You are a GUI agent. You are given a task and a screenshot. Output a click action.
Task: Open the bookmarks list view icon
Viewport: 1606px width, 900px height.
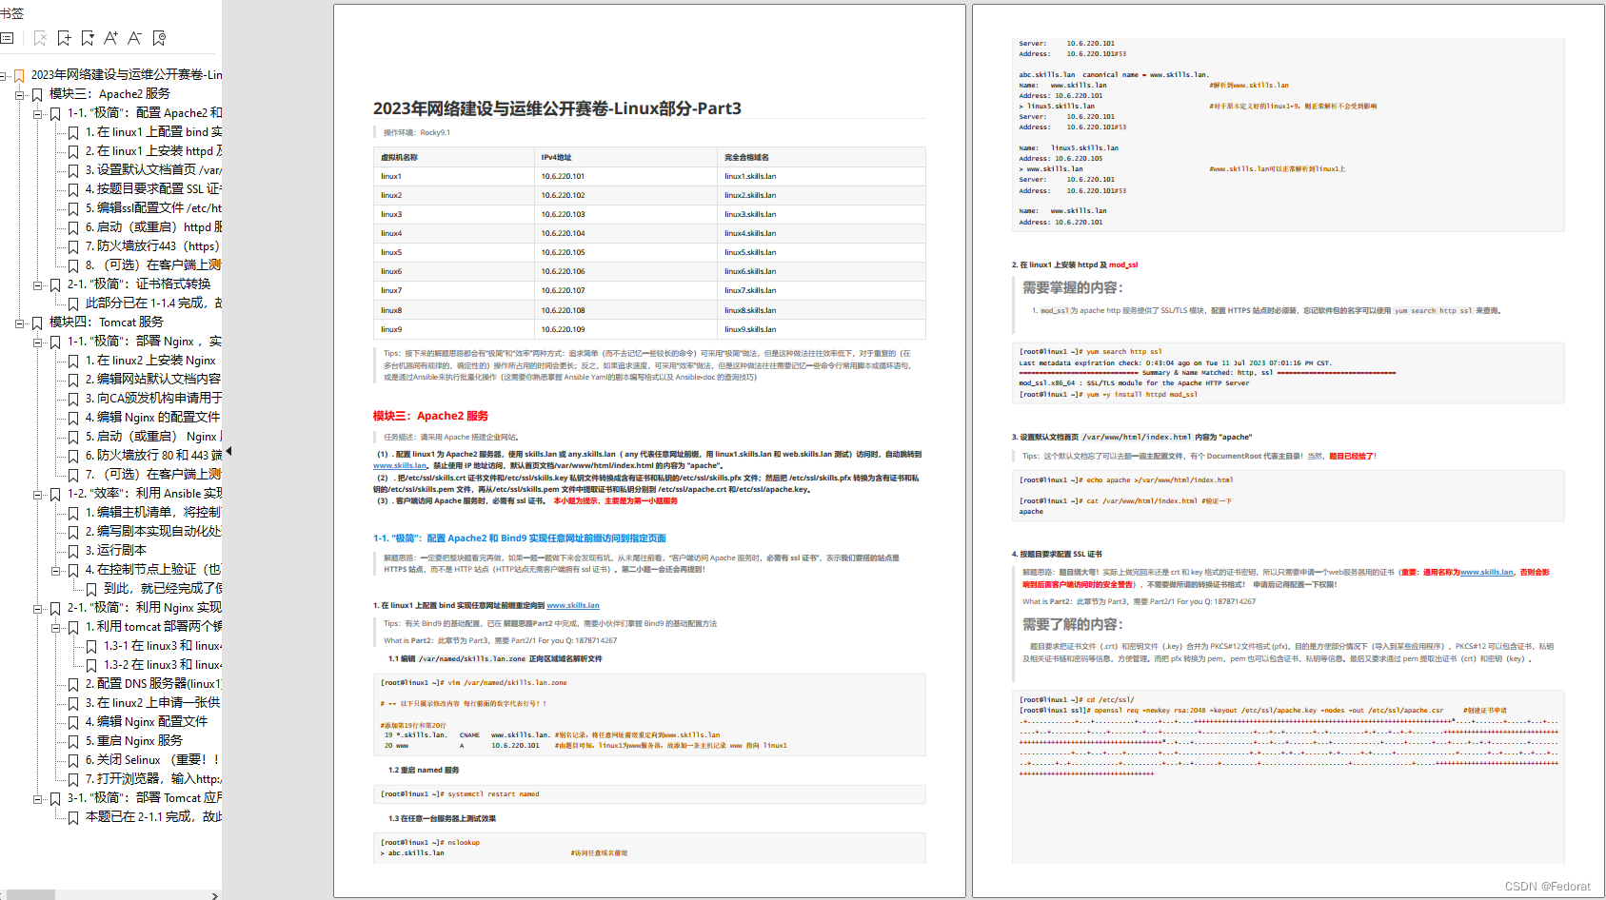pos(8,38)
